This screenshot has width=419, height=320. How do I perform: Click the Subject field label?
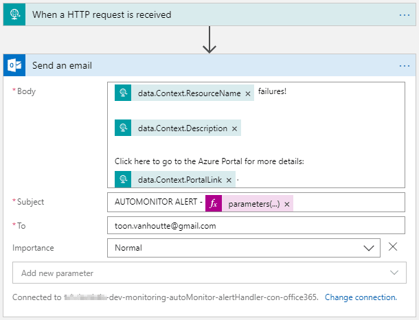(30, 202)
